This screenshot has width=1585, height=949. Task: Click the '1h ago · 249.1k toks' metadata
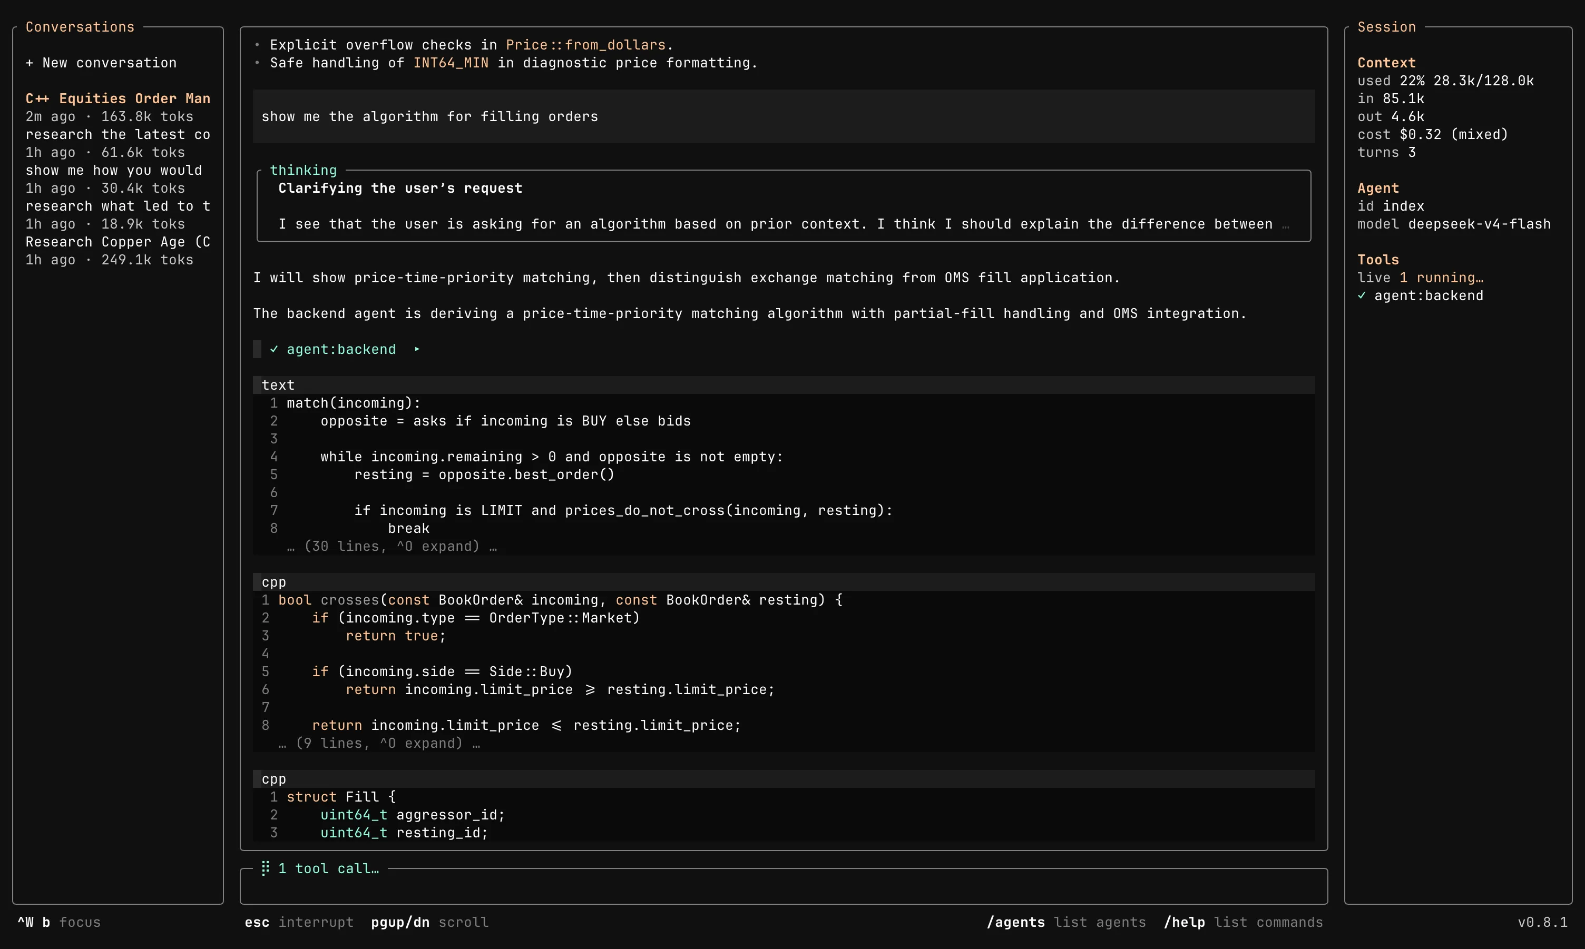click(x=110, y=260)
